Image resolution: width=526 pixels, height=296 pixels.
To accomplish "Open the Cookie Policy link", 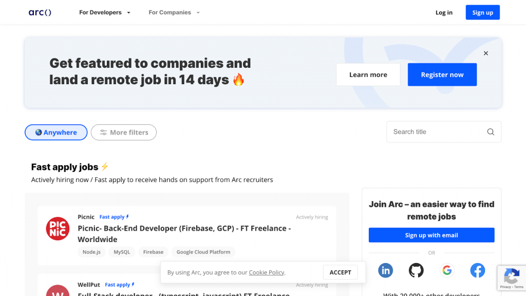I will (x=266, y=272).
